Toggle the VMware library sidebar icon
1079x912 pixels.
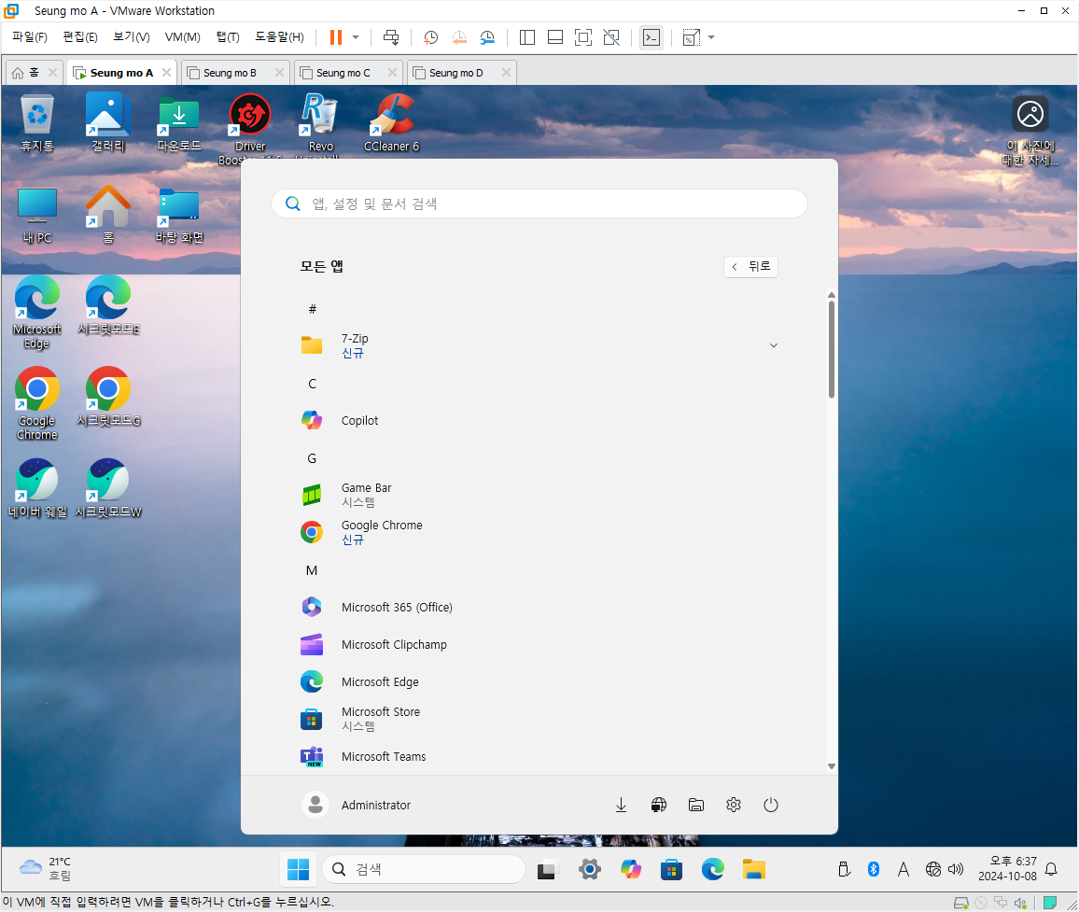click(527, 37)
